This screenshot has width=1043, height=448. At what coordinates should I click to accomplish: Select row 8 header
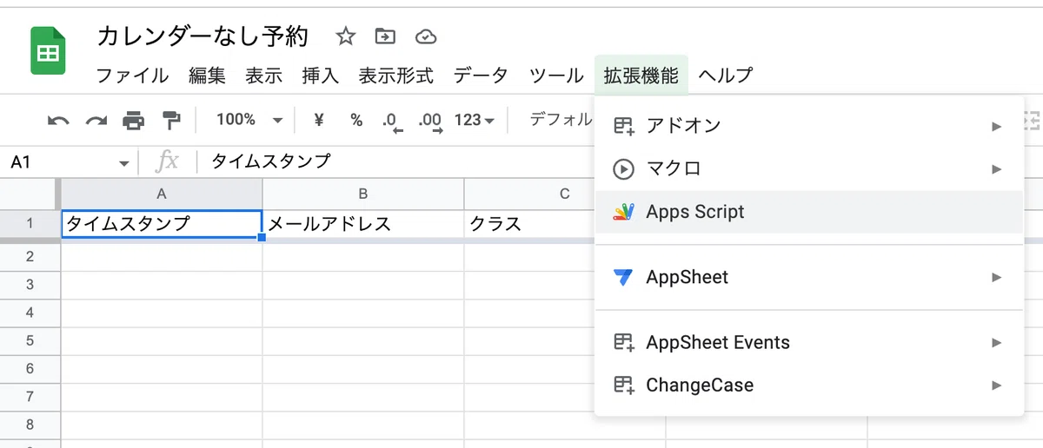[30, 425]
